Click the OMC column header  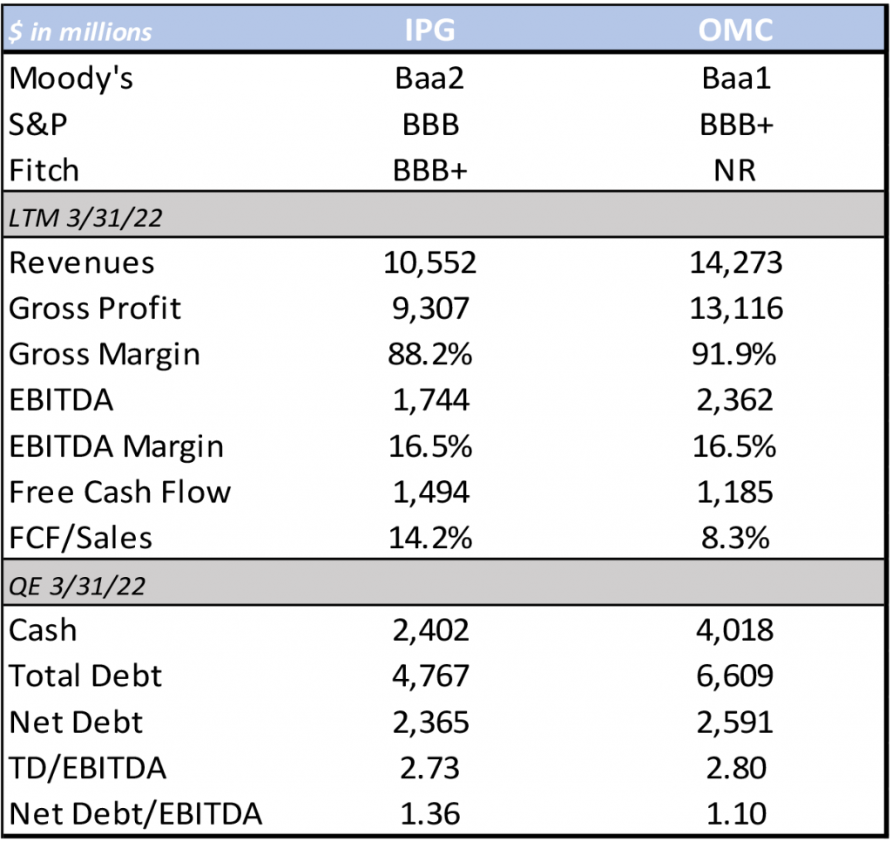737,31
